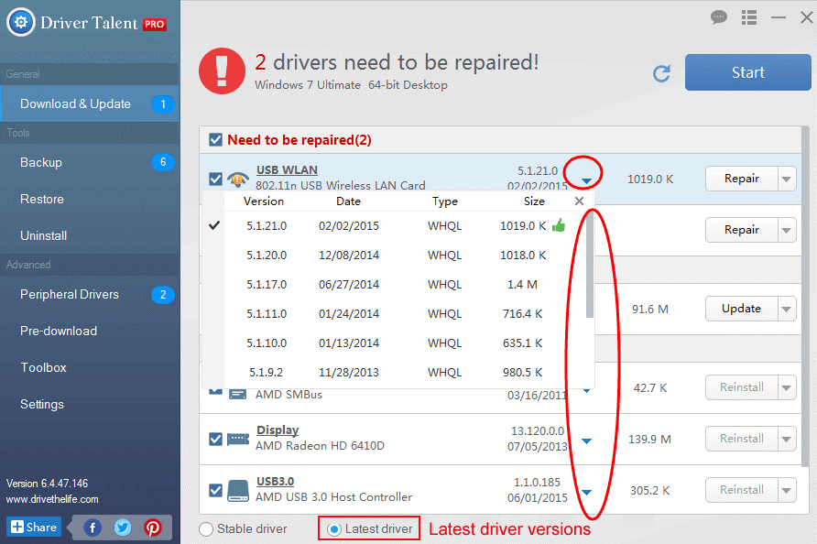
Task: Choose version 5.1.17.0 from the list
Action: coord(267,285)
